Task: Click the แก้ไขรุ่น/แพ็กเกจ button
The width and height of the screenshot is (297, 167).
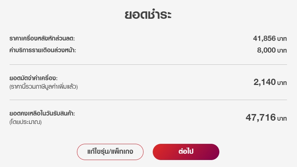Action: point(110,152)
